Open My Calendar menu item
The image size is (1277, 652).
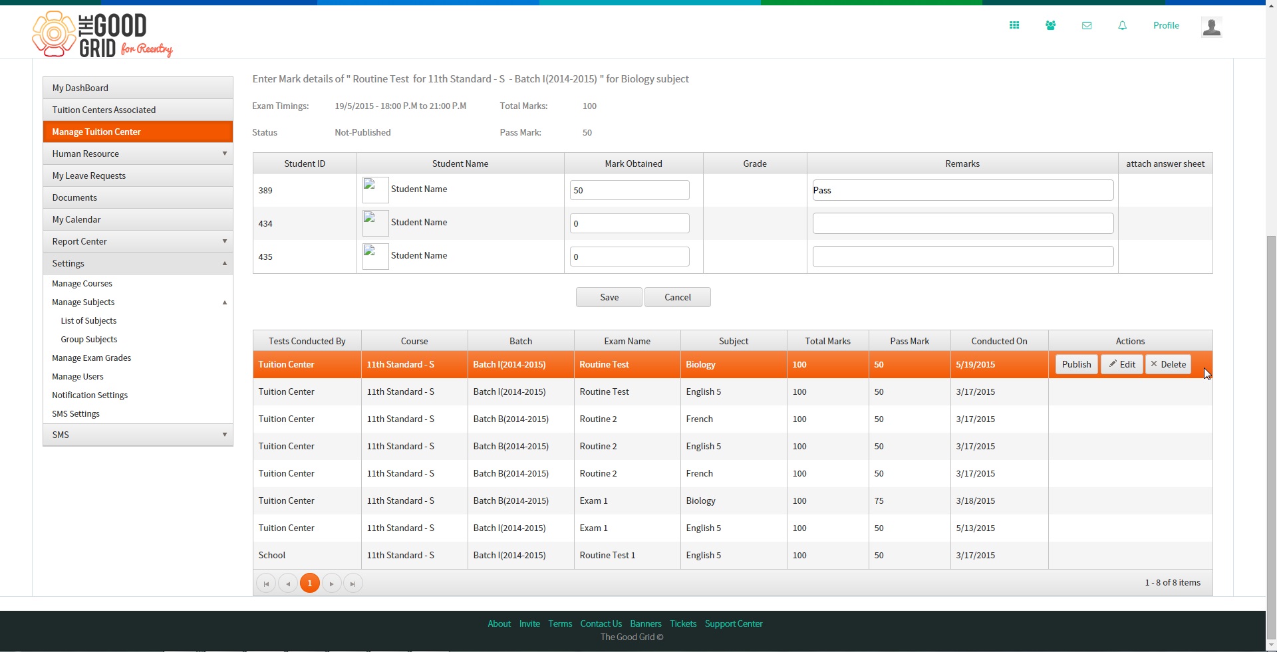pos(138,219)
